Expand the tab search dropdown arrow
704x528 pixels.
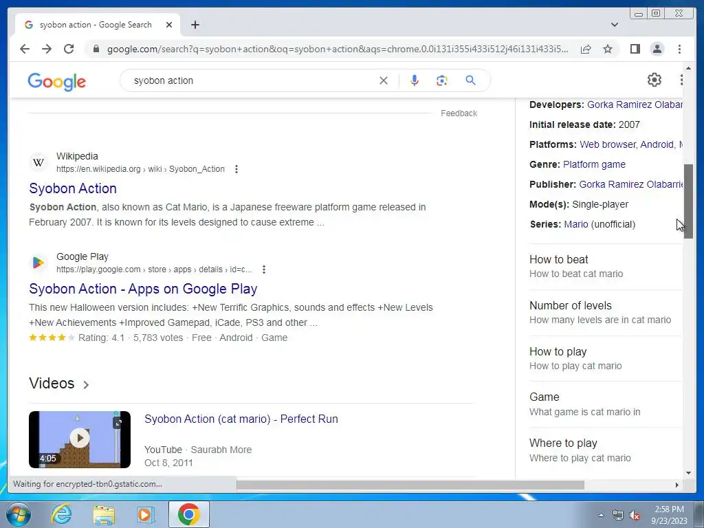[614, 25]
